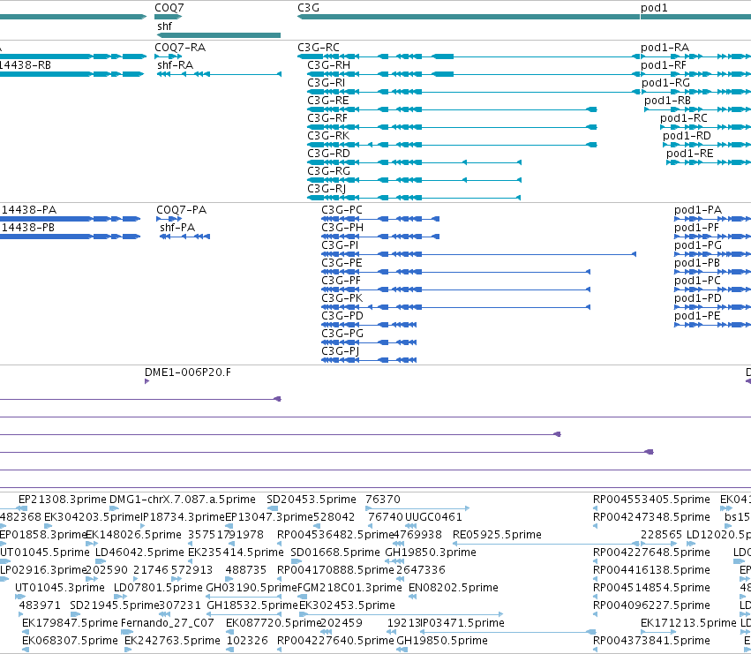751x654 pixels.
Task: Click the shf-PA protein feature
Action: [x=184, y=237]
